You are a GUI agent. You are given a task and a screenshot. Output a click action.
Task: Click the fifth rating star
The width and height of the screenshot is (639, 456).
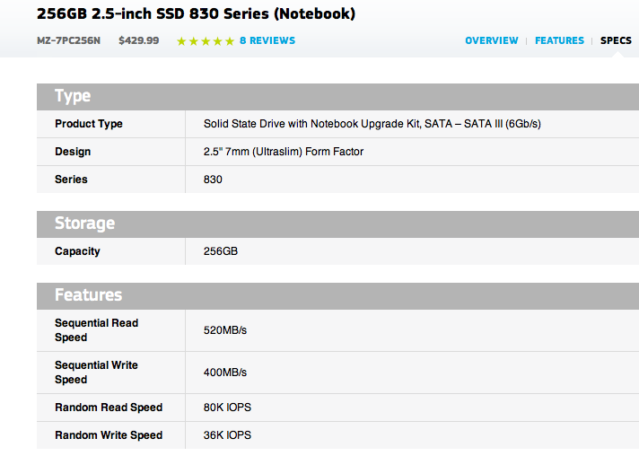click(230, 41)
